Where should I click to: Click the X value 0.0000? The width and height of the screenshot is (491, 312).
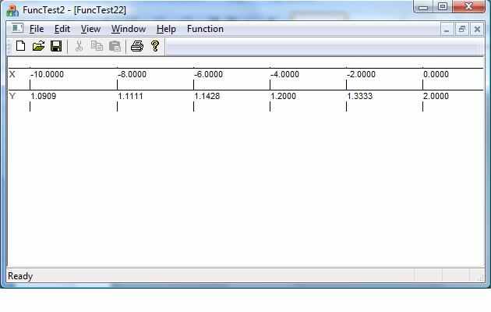[x=436, y=75]
